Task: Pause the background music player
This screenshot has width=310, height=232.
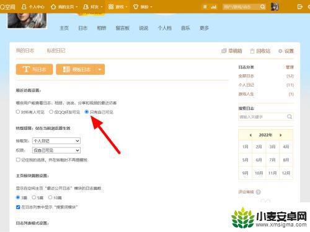Action: [x=205, y=7]
